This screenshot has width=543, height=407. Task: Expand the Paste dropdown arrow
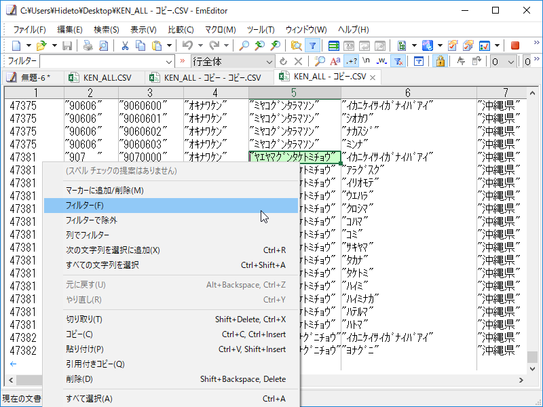pyautogui.click(x=169, y=45)
